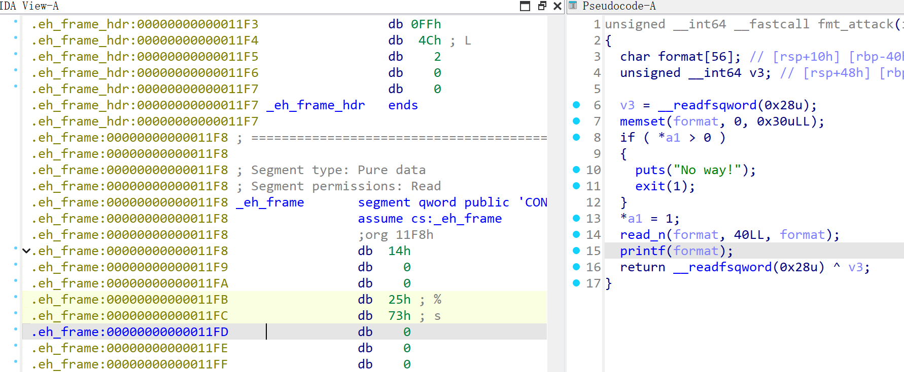Click the exit call on line 11

(x=650, y=186)
